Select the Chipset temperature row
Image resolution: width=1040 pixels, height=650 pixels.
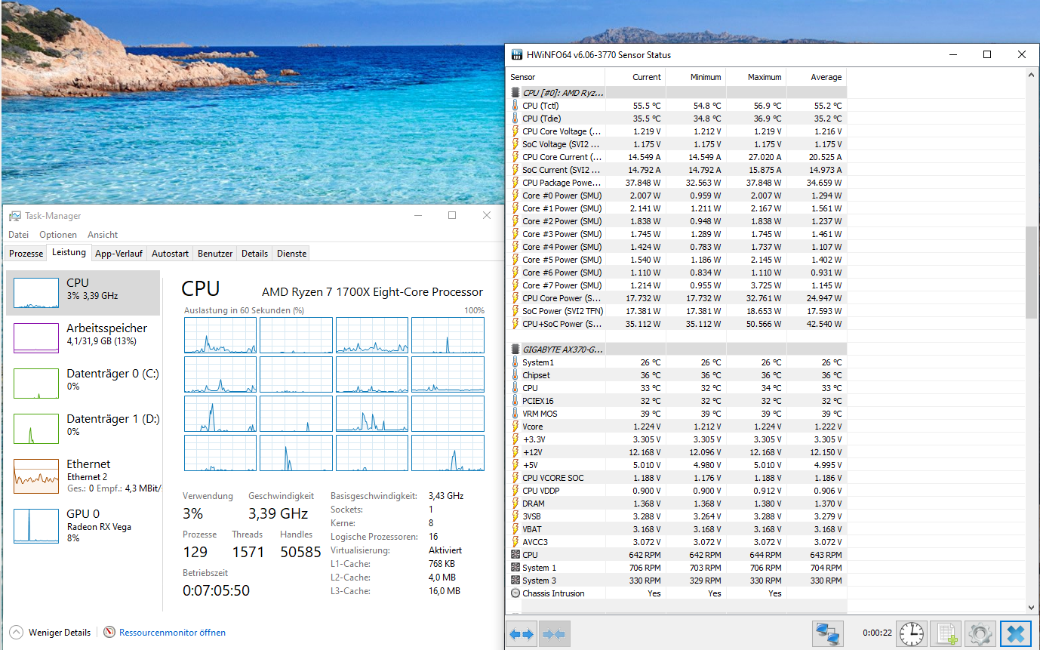[x=676, y=375]
